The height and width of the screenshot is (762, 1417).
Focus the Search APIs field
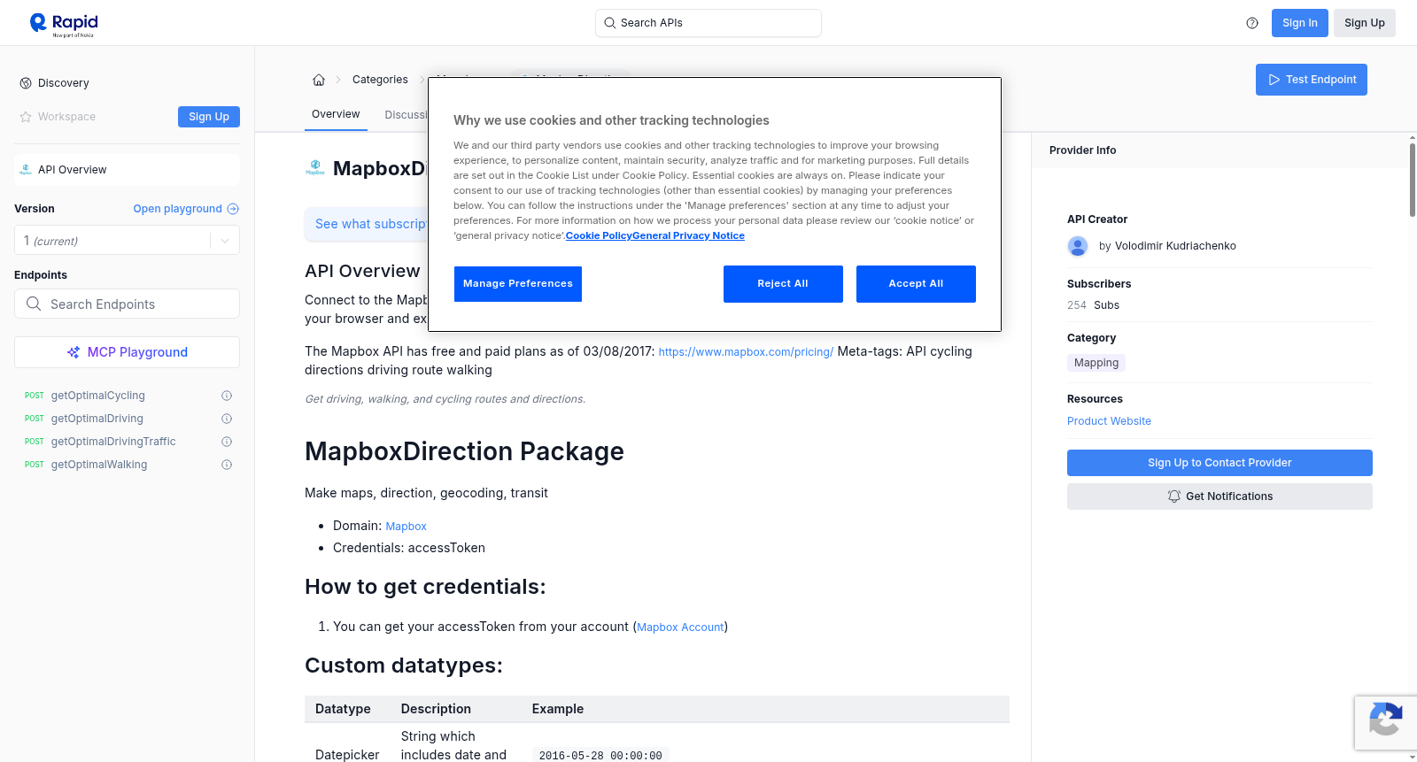(x=708, y=23)
